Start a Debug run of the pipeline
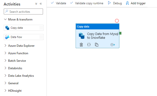The image size is (157, 96). point(115,3)
